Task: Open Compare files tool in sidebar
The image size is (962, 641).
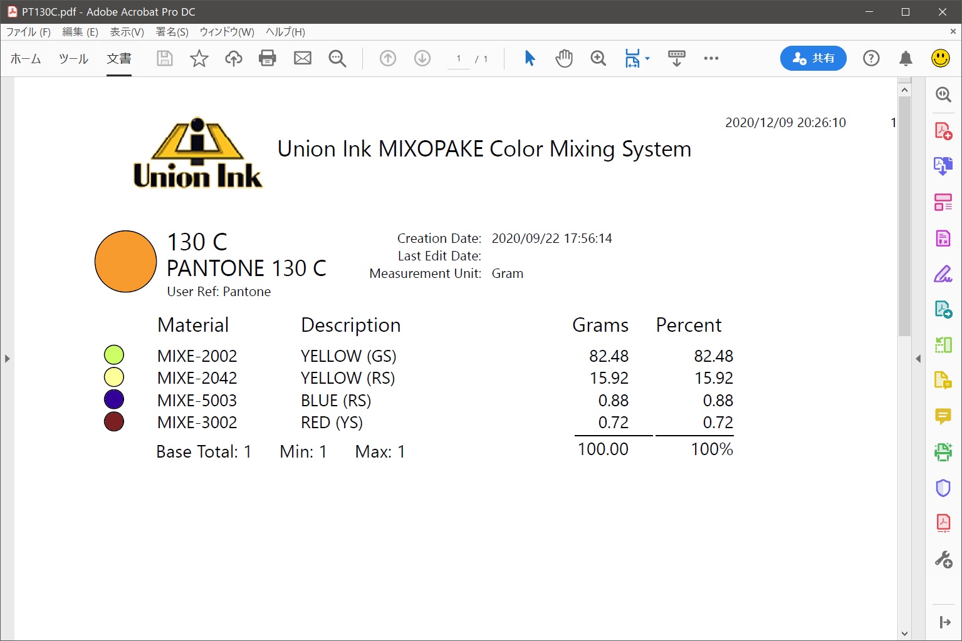Action: click(x=943, y=345)
